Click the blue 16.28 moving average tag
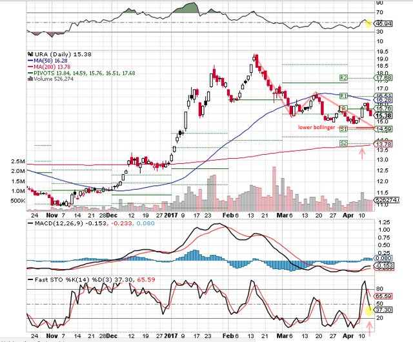413x342 pixels. (383, 100)
